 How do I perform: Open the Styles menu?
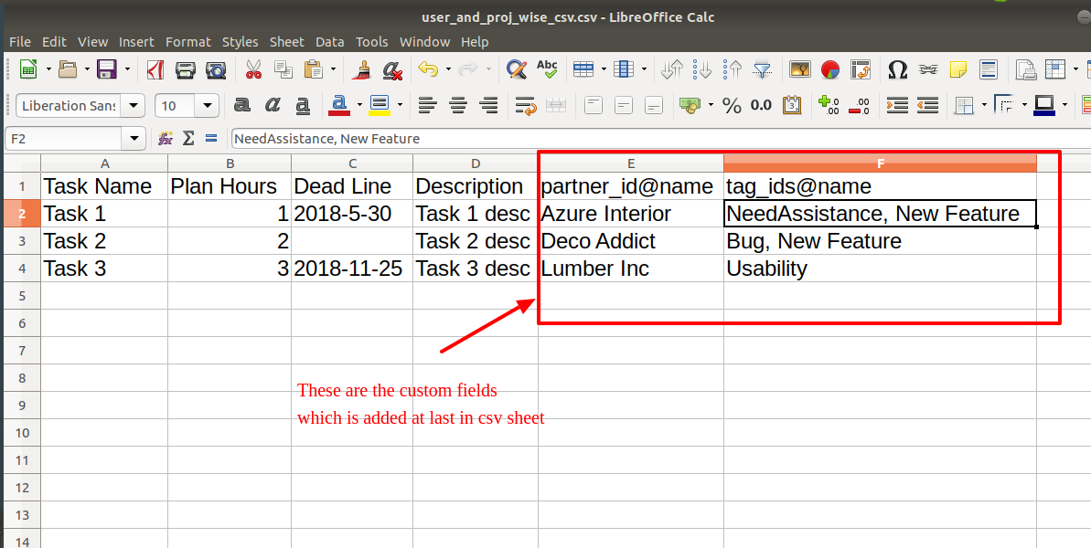(x=240, y=42)
